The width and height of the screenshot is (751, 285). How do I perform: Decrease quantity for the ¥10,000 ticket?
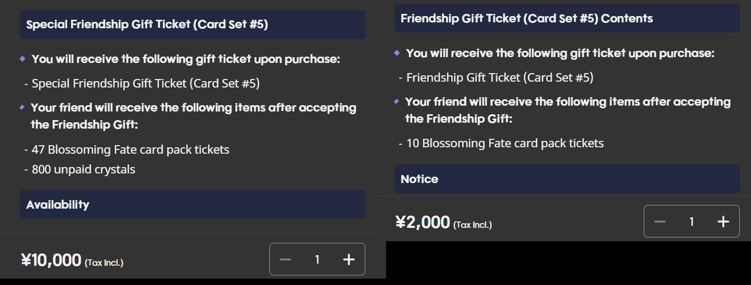tap(286, 259)
